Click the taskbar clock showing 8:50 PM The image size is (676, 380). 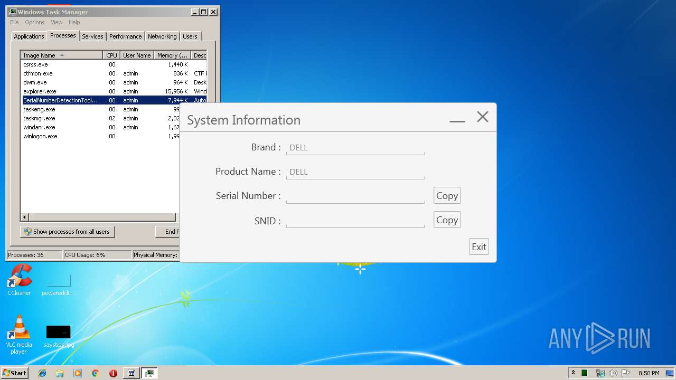click(649, 373)
